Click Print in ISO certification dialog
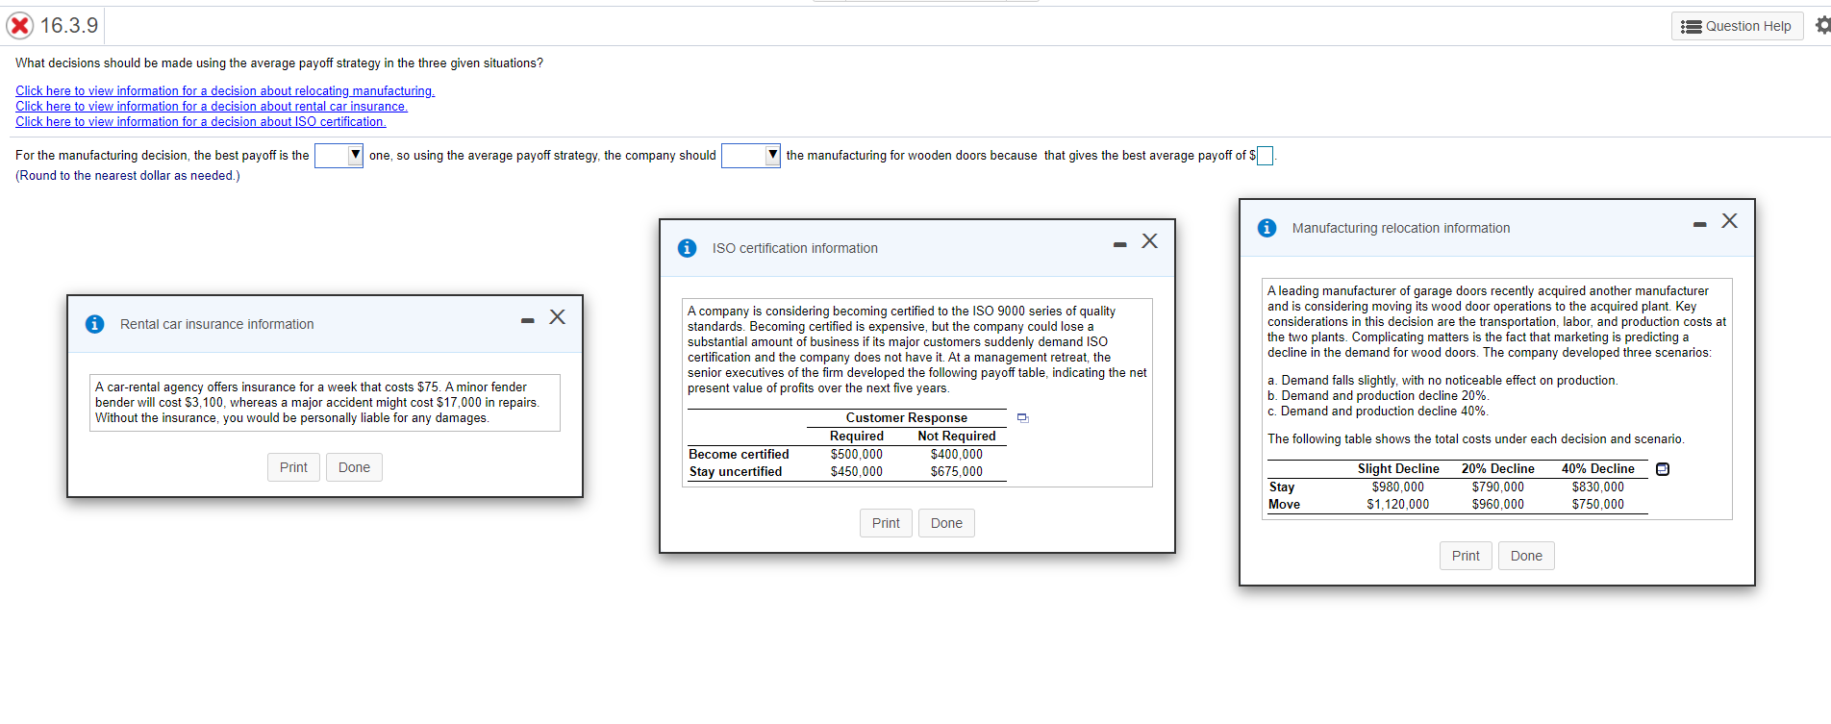The height and width of the screenshot is (724, 1831). [x=886, y=523]
